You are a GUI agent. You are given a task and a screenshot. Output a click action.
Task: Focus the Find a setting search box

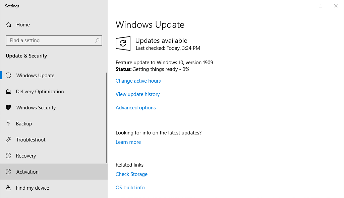[x=54, y=40]
